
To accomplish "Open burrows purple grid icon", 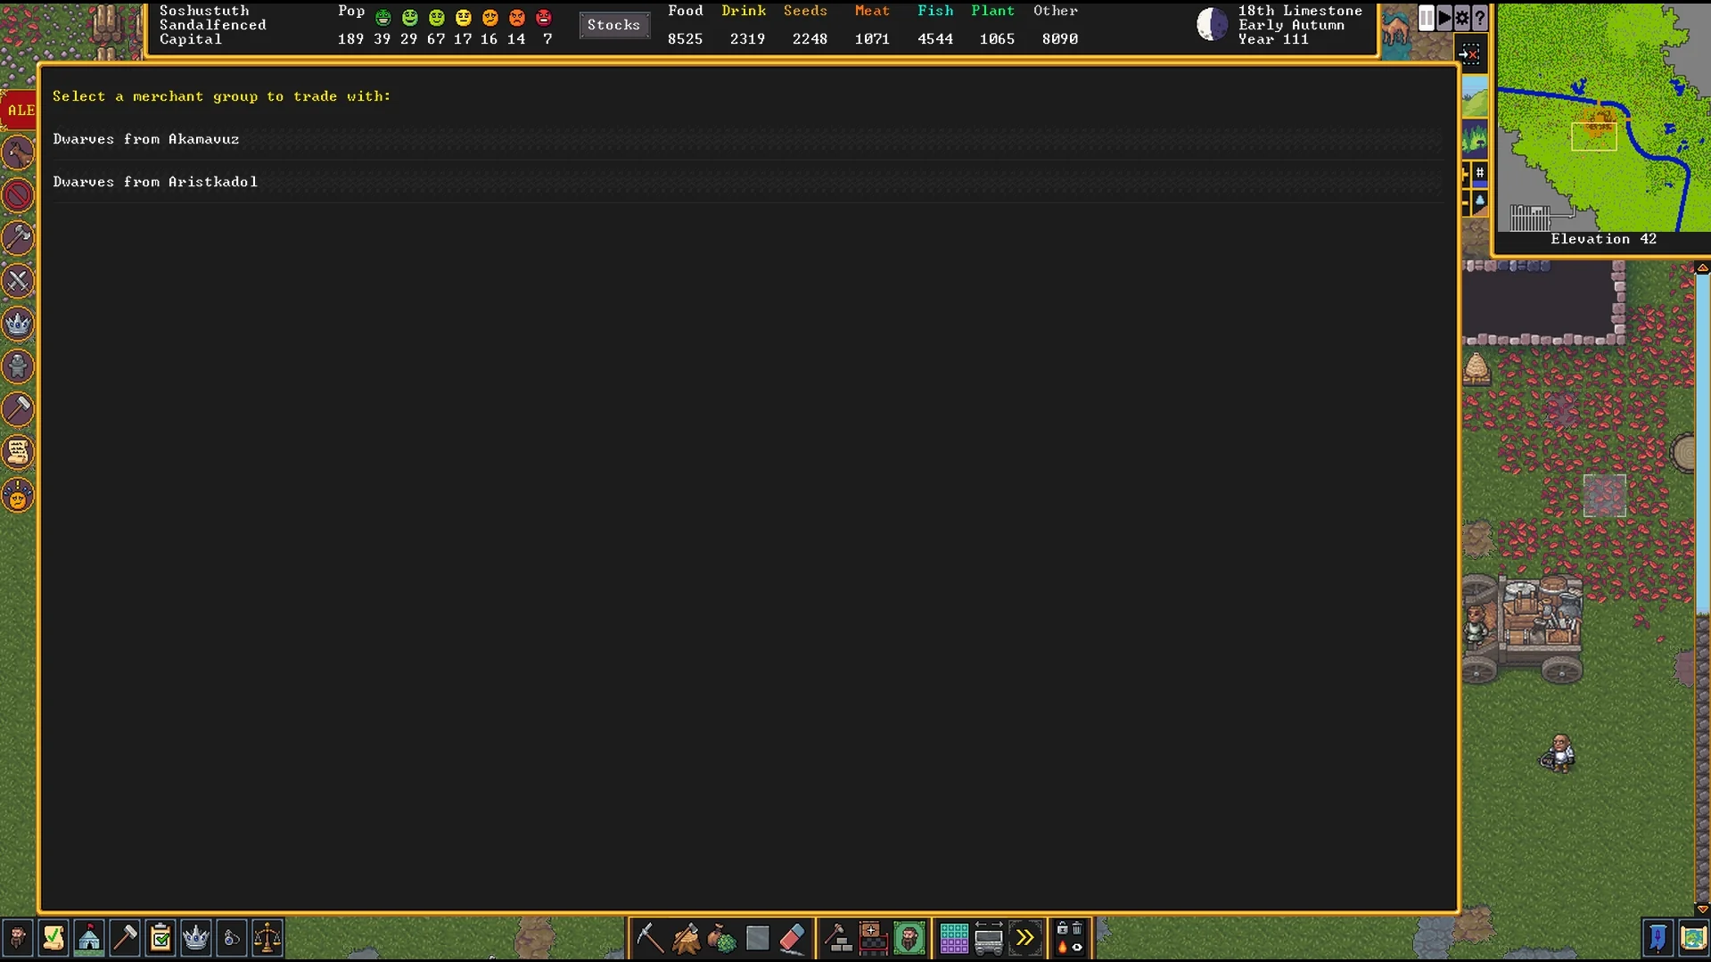I will [953, 938].
